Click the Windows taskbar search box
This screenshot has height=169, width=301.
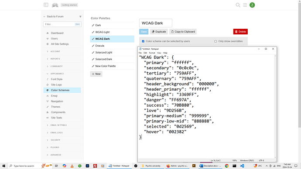pos(30,166)
